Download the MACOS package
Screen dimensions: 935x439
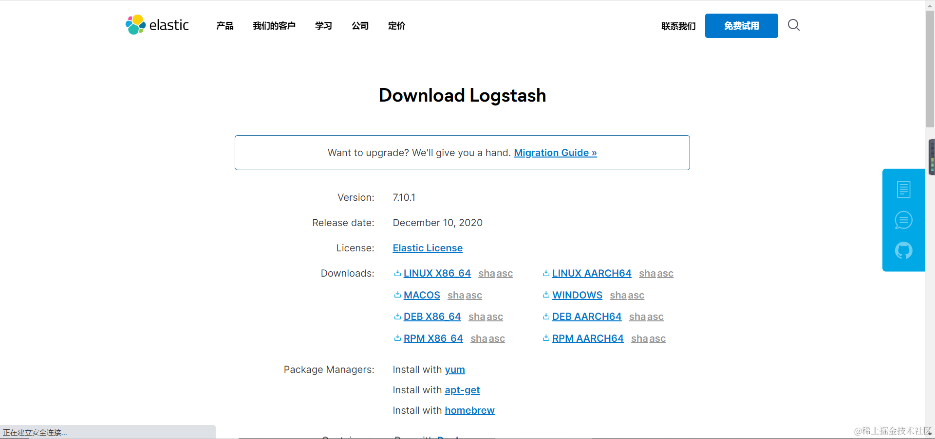coord(422,295)
